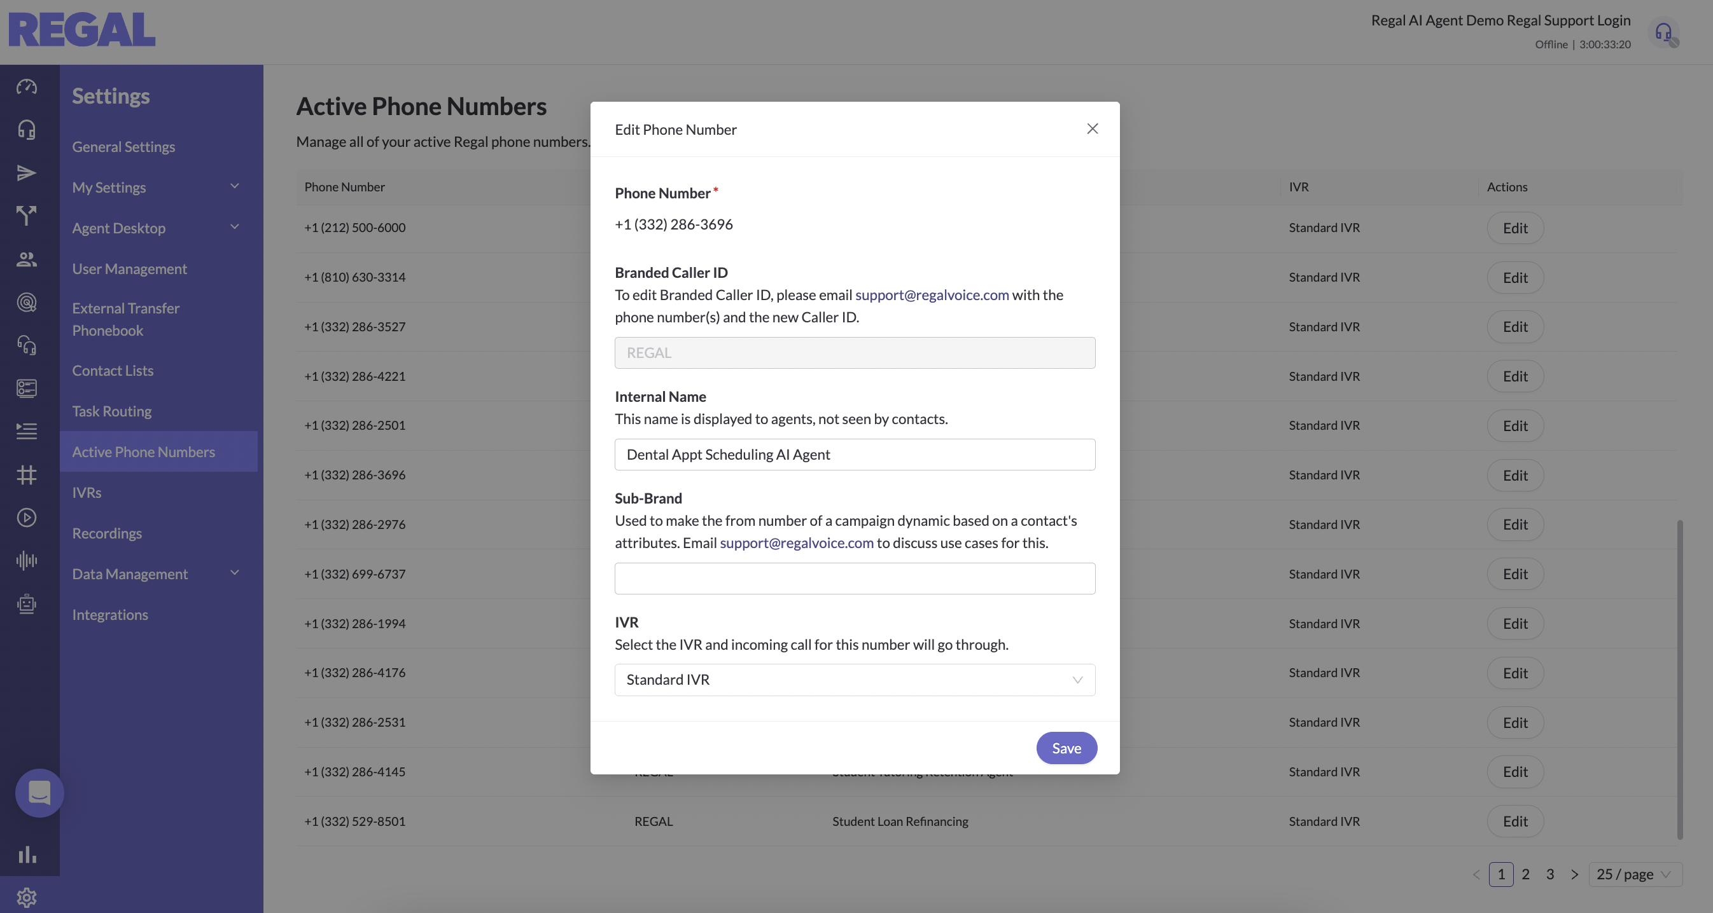Edit the +1 (332) 286-3527 number
The height and width of the screenshot is (913, 1713).
click(x=1515, y=327)
